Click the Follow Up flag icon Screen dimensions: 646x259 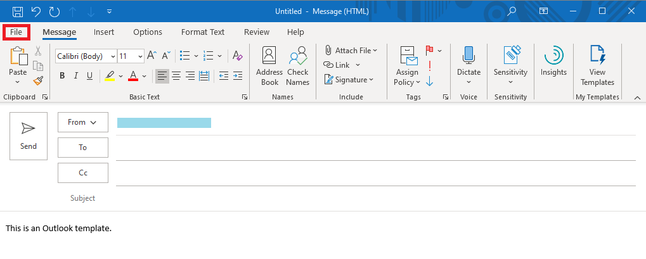(430, 50)
